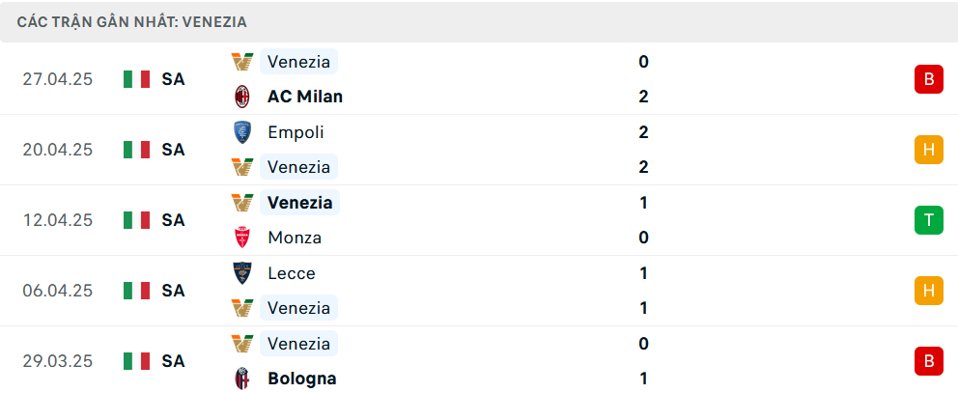Click the SA league label on 06.04.25
958x393 pixels.
pyautogui.click(x=173, y=291)
